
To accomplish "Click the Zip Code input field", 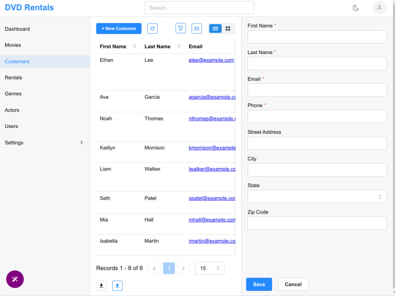I will tap(317, 223).
